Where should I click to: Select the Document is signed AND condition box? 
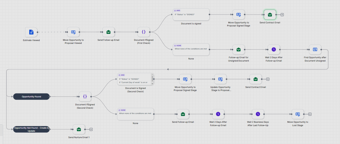(191, 14)
